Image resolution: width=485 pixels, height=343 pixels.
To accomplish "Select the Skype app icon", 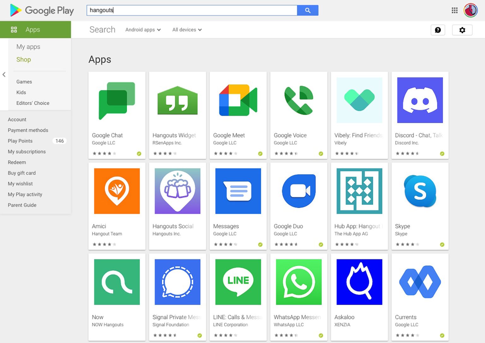I will (x=420, y=191).
